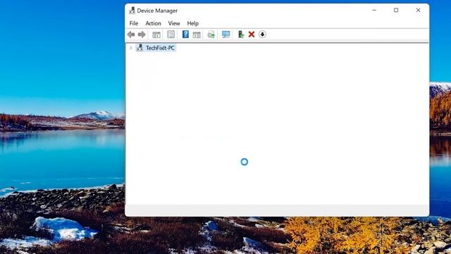The height and width of the screenshot is (254, 451).
Task: Expand the TechFixIt-PC tree node
Action: pos(131,48)
